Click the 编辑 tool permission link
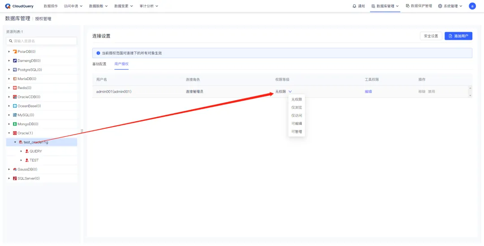484x246 pixels. point(368,92)
